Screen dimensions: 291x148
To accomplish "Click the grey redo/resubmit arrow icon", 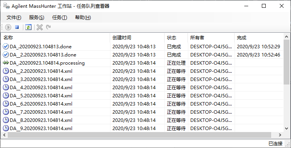I will coord(48,27).
